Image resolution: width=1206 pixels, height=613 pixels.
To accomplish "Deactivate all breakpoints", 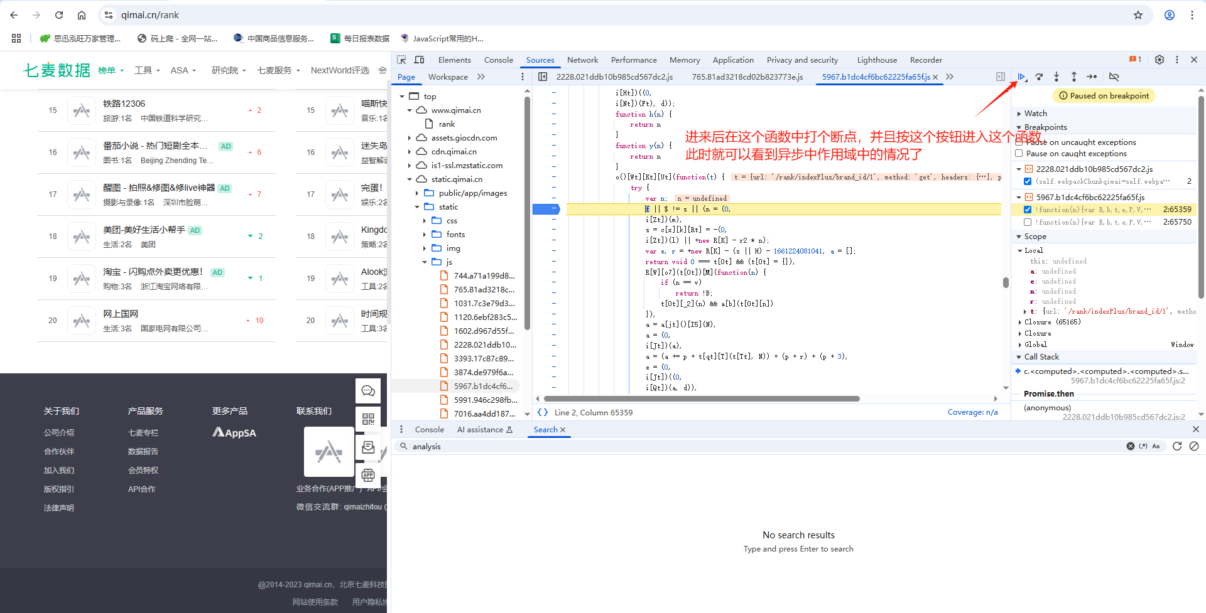I will coord(1114,77).
